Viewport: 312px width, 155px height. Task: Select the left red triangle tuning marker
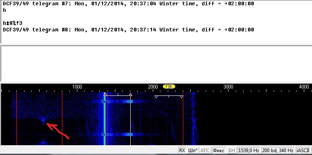pyautogui.click(x=105, y=95)
